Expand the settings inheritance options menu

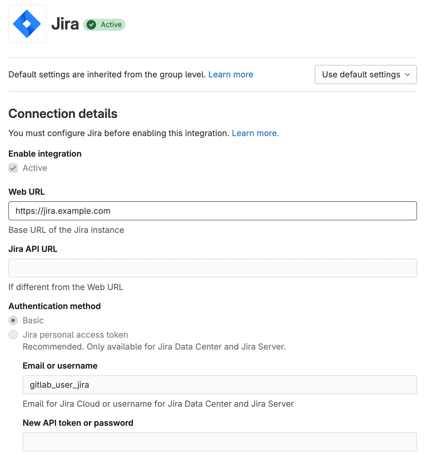[366, 75]
